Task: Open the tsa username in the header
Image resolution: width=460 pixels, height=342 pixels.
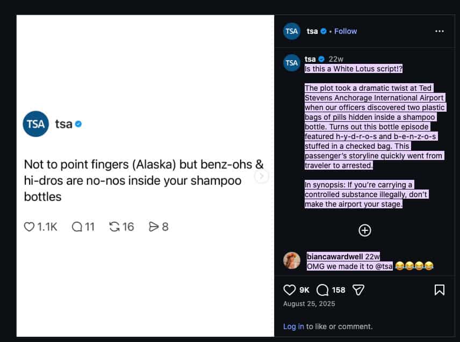Action: [312, 31]
